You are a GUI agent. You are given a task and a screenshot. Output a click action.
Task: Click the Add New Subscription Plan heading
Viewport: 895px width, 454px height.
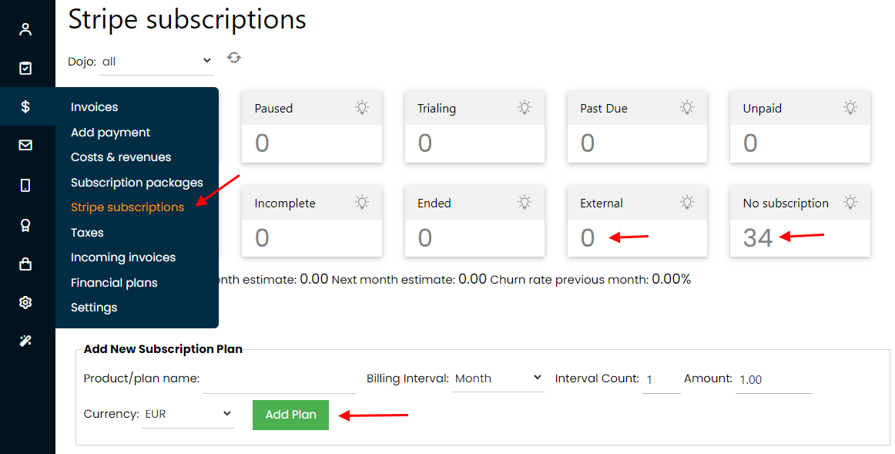point(163,349)
